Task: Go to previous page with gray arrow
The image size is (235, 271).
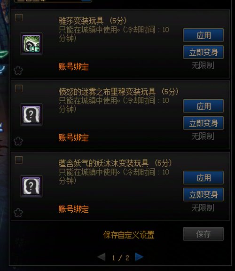Action: click(102, 257)
